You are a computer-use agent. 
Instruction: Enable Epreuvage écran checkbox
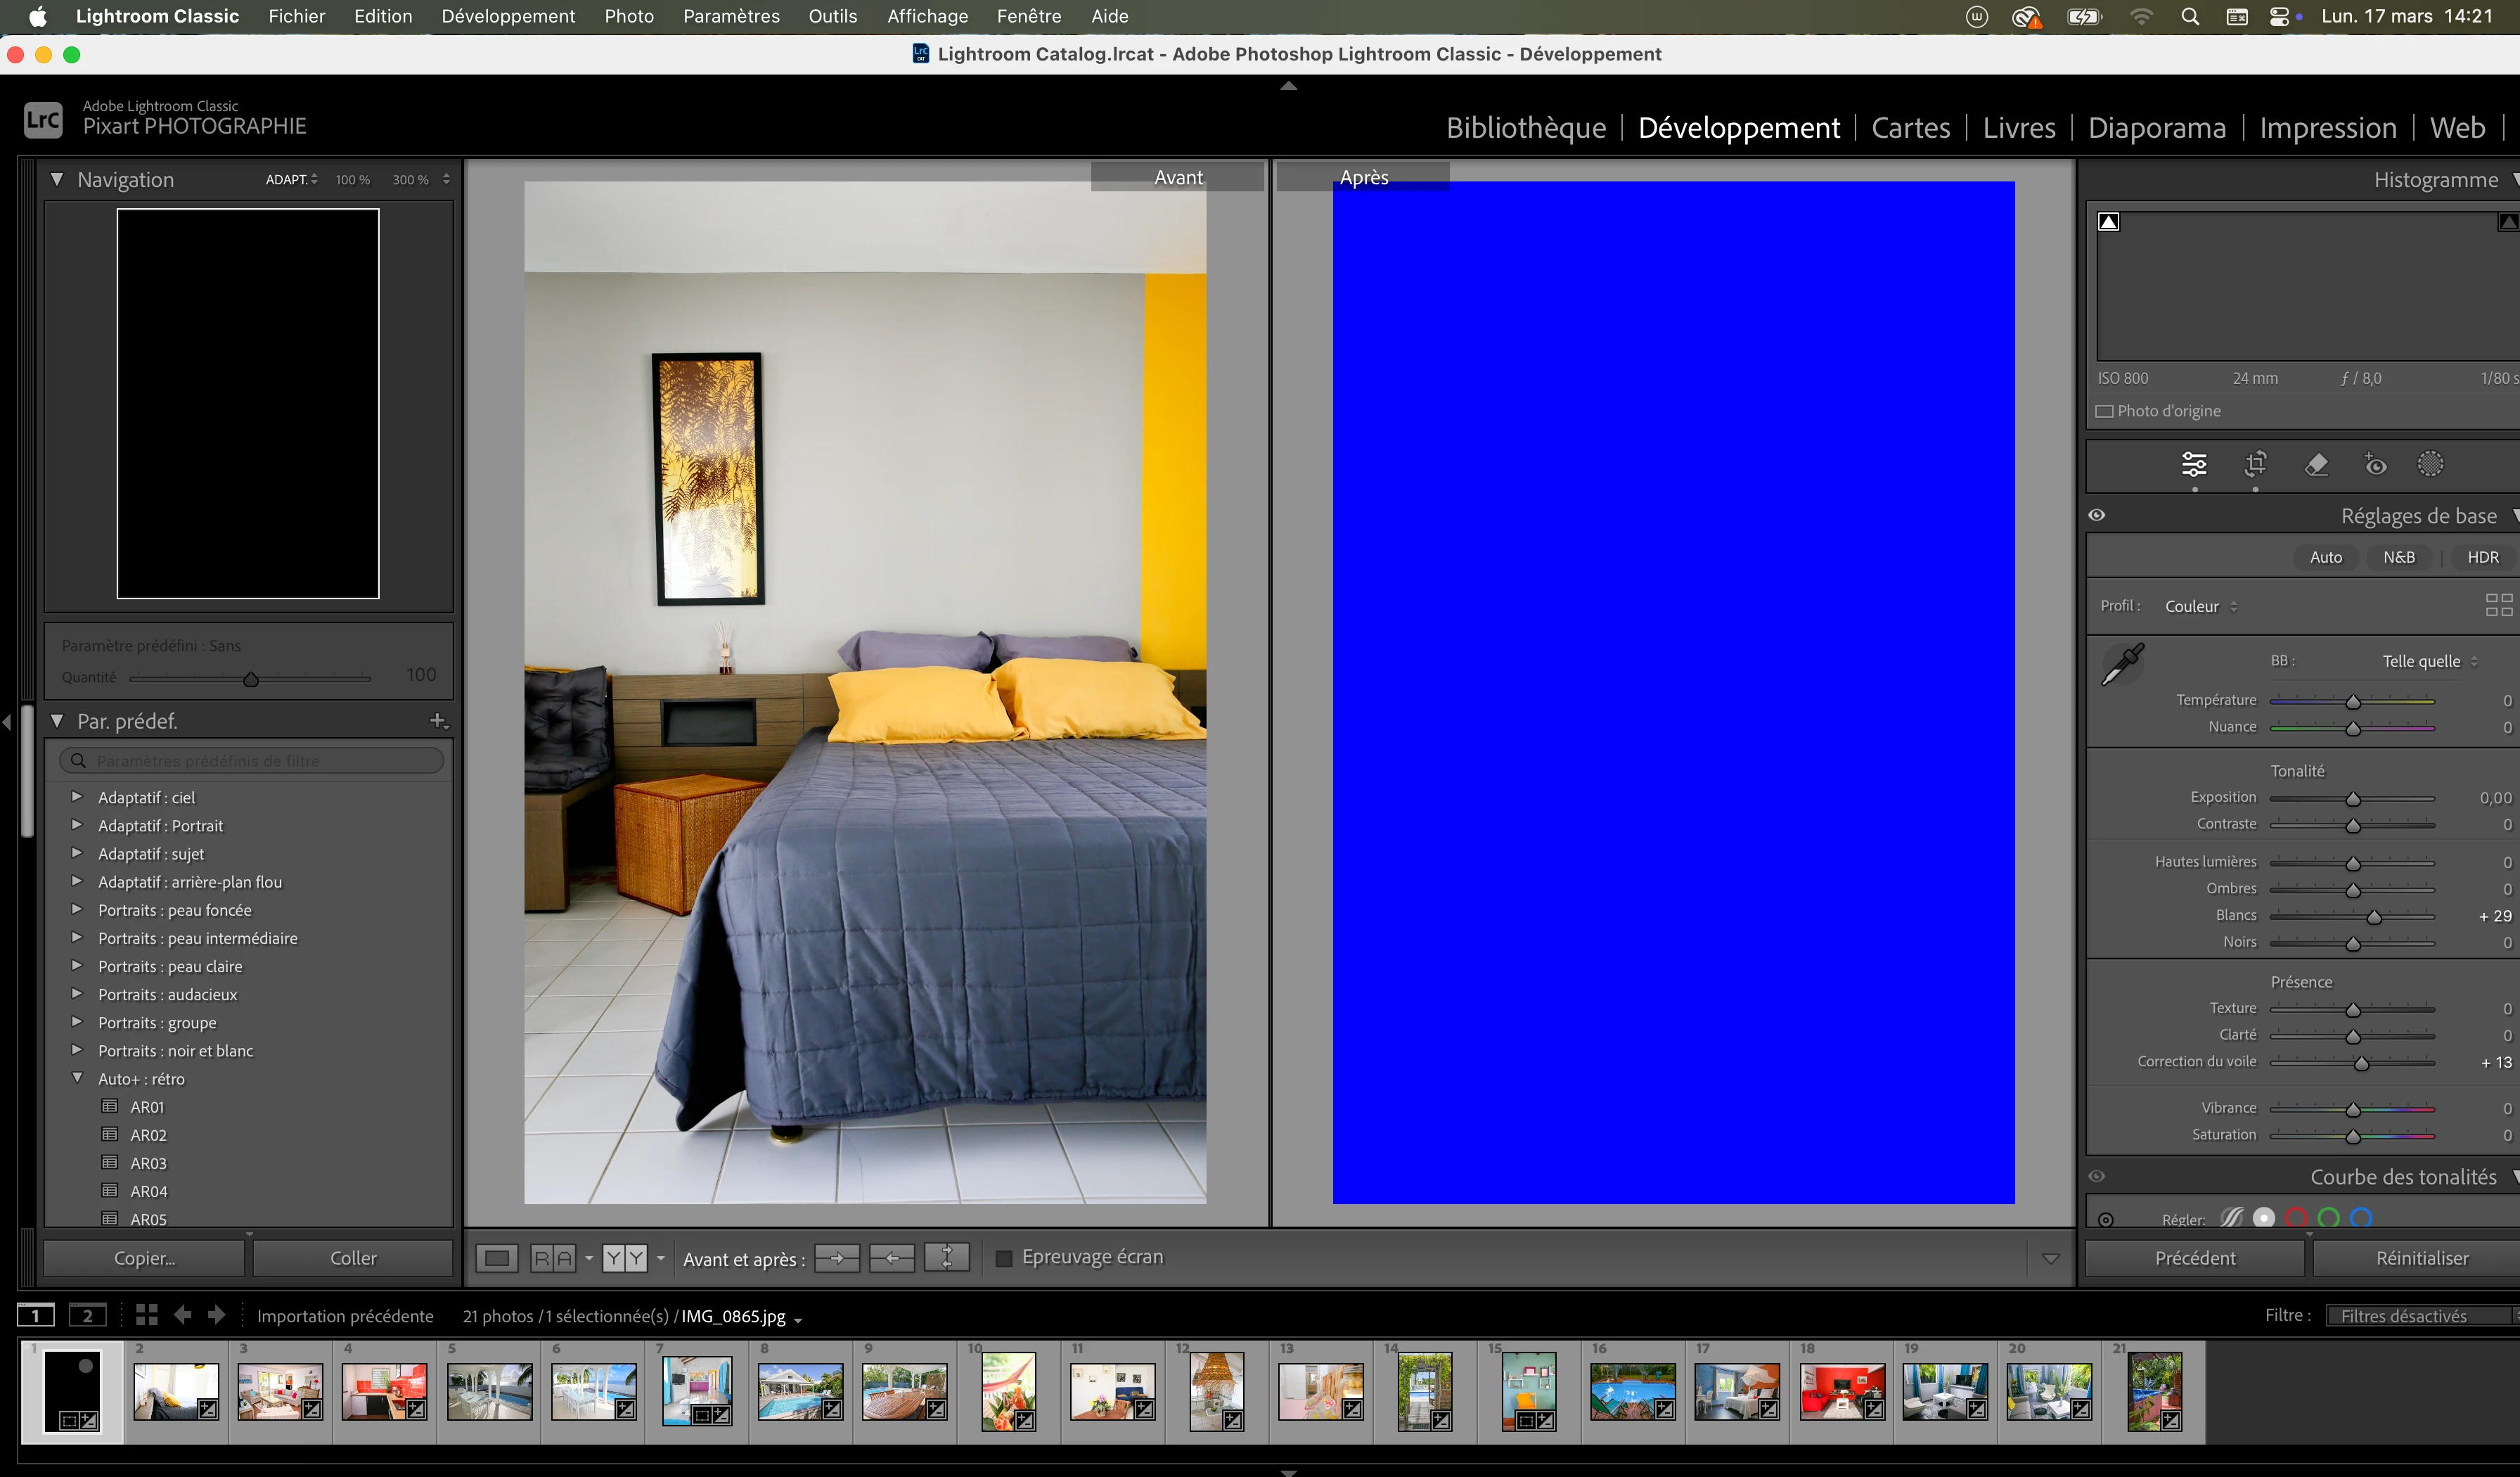click(x=1004, y=1258)
